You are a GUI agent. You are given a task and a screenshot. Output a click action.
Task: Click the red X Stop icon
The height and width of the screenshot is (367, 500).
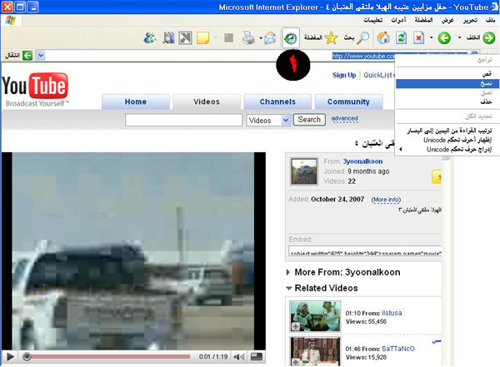click(418, 38)
